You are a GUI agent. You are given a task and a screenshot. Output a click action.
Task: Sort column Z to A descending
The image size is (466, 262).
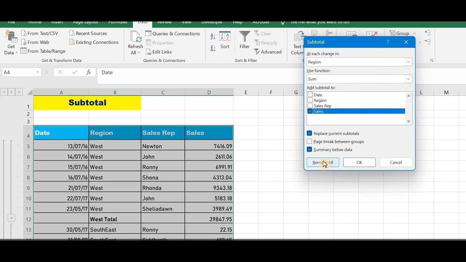[213, 48]
